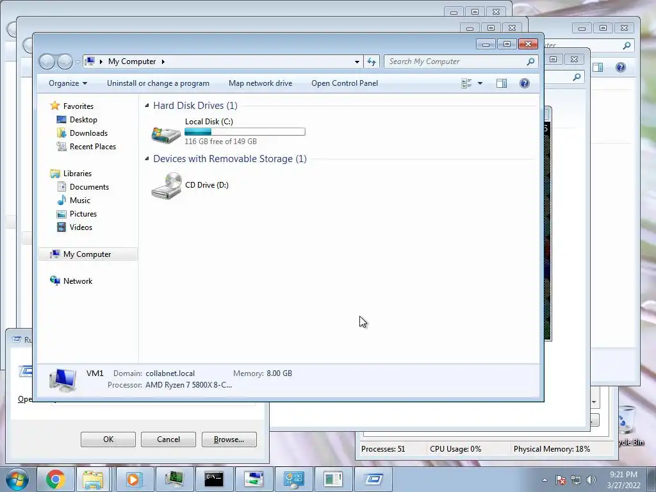Open the Music library
656x492 pixels.
pyautogui.click(x=80, y=201)
